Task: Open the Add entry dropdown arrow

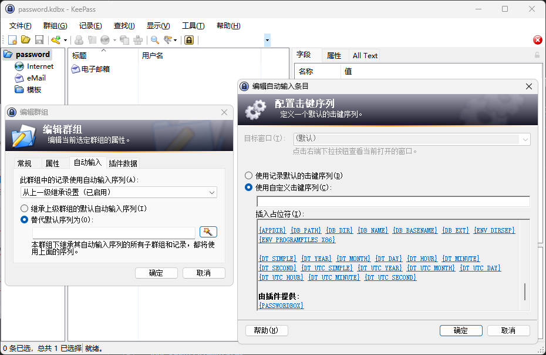Action: pos(65,40)
